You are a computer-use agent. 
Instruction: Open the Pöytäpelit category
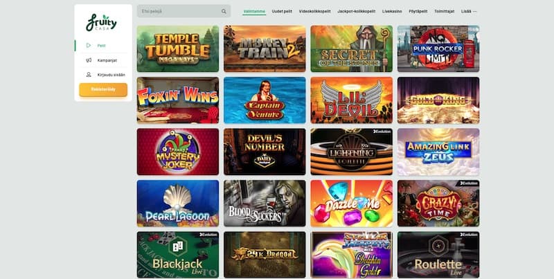(x=418, y=11)
